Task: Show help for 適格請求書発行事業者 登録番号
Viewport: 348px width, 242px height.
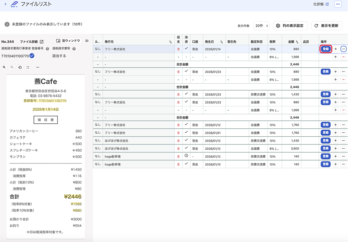Action: click(47, 49)
